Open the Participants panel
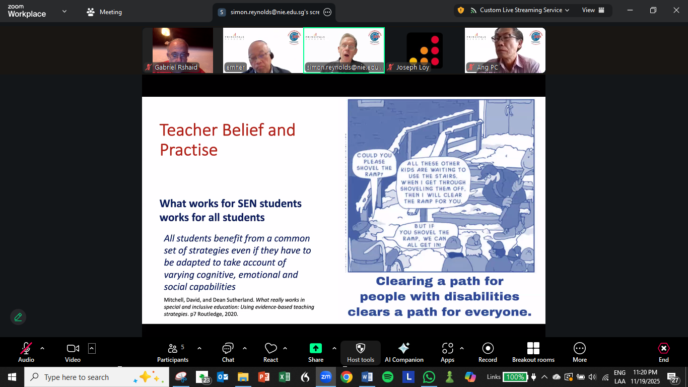Viewport: 688px width, 387px height. (x=172, y=352)
